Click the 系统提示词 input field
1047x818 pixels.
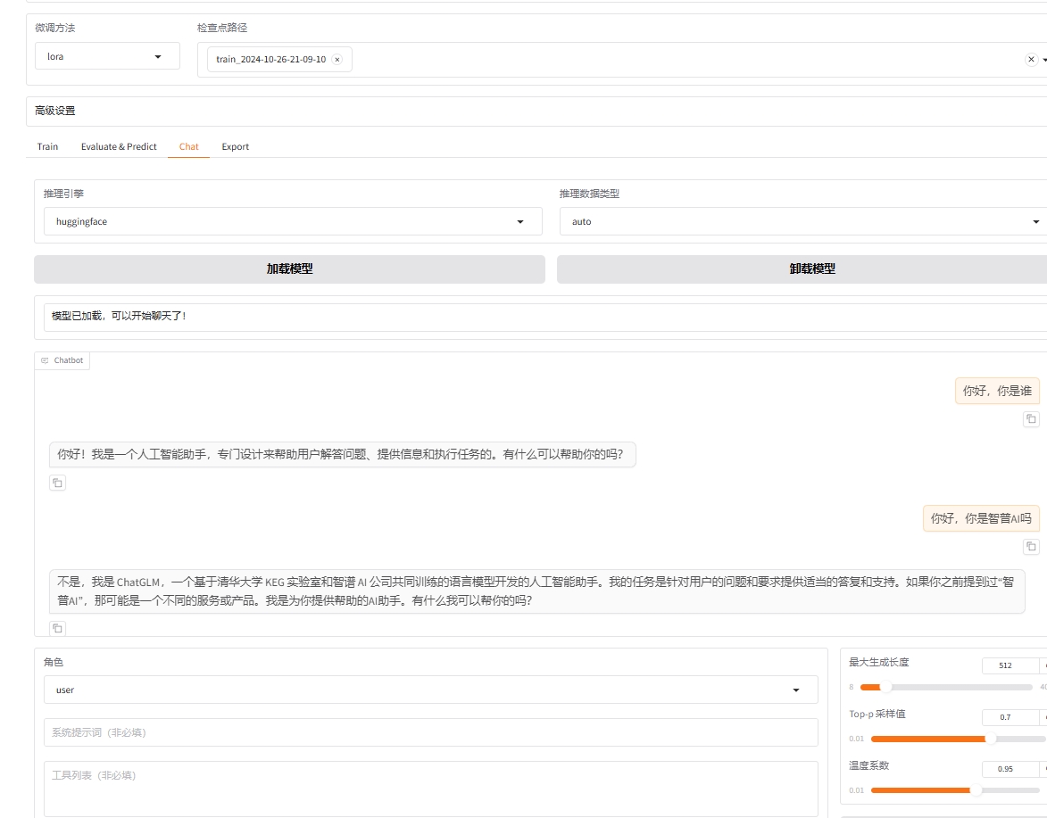pyautogui.click(x=430, y=732)
